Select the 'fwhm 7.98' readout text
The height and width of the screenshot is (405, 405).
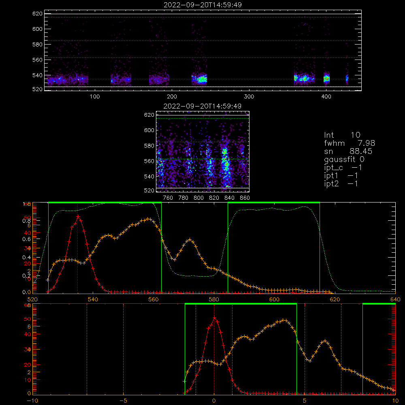[x=350, y=143]
